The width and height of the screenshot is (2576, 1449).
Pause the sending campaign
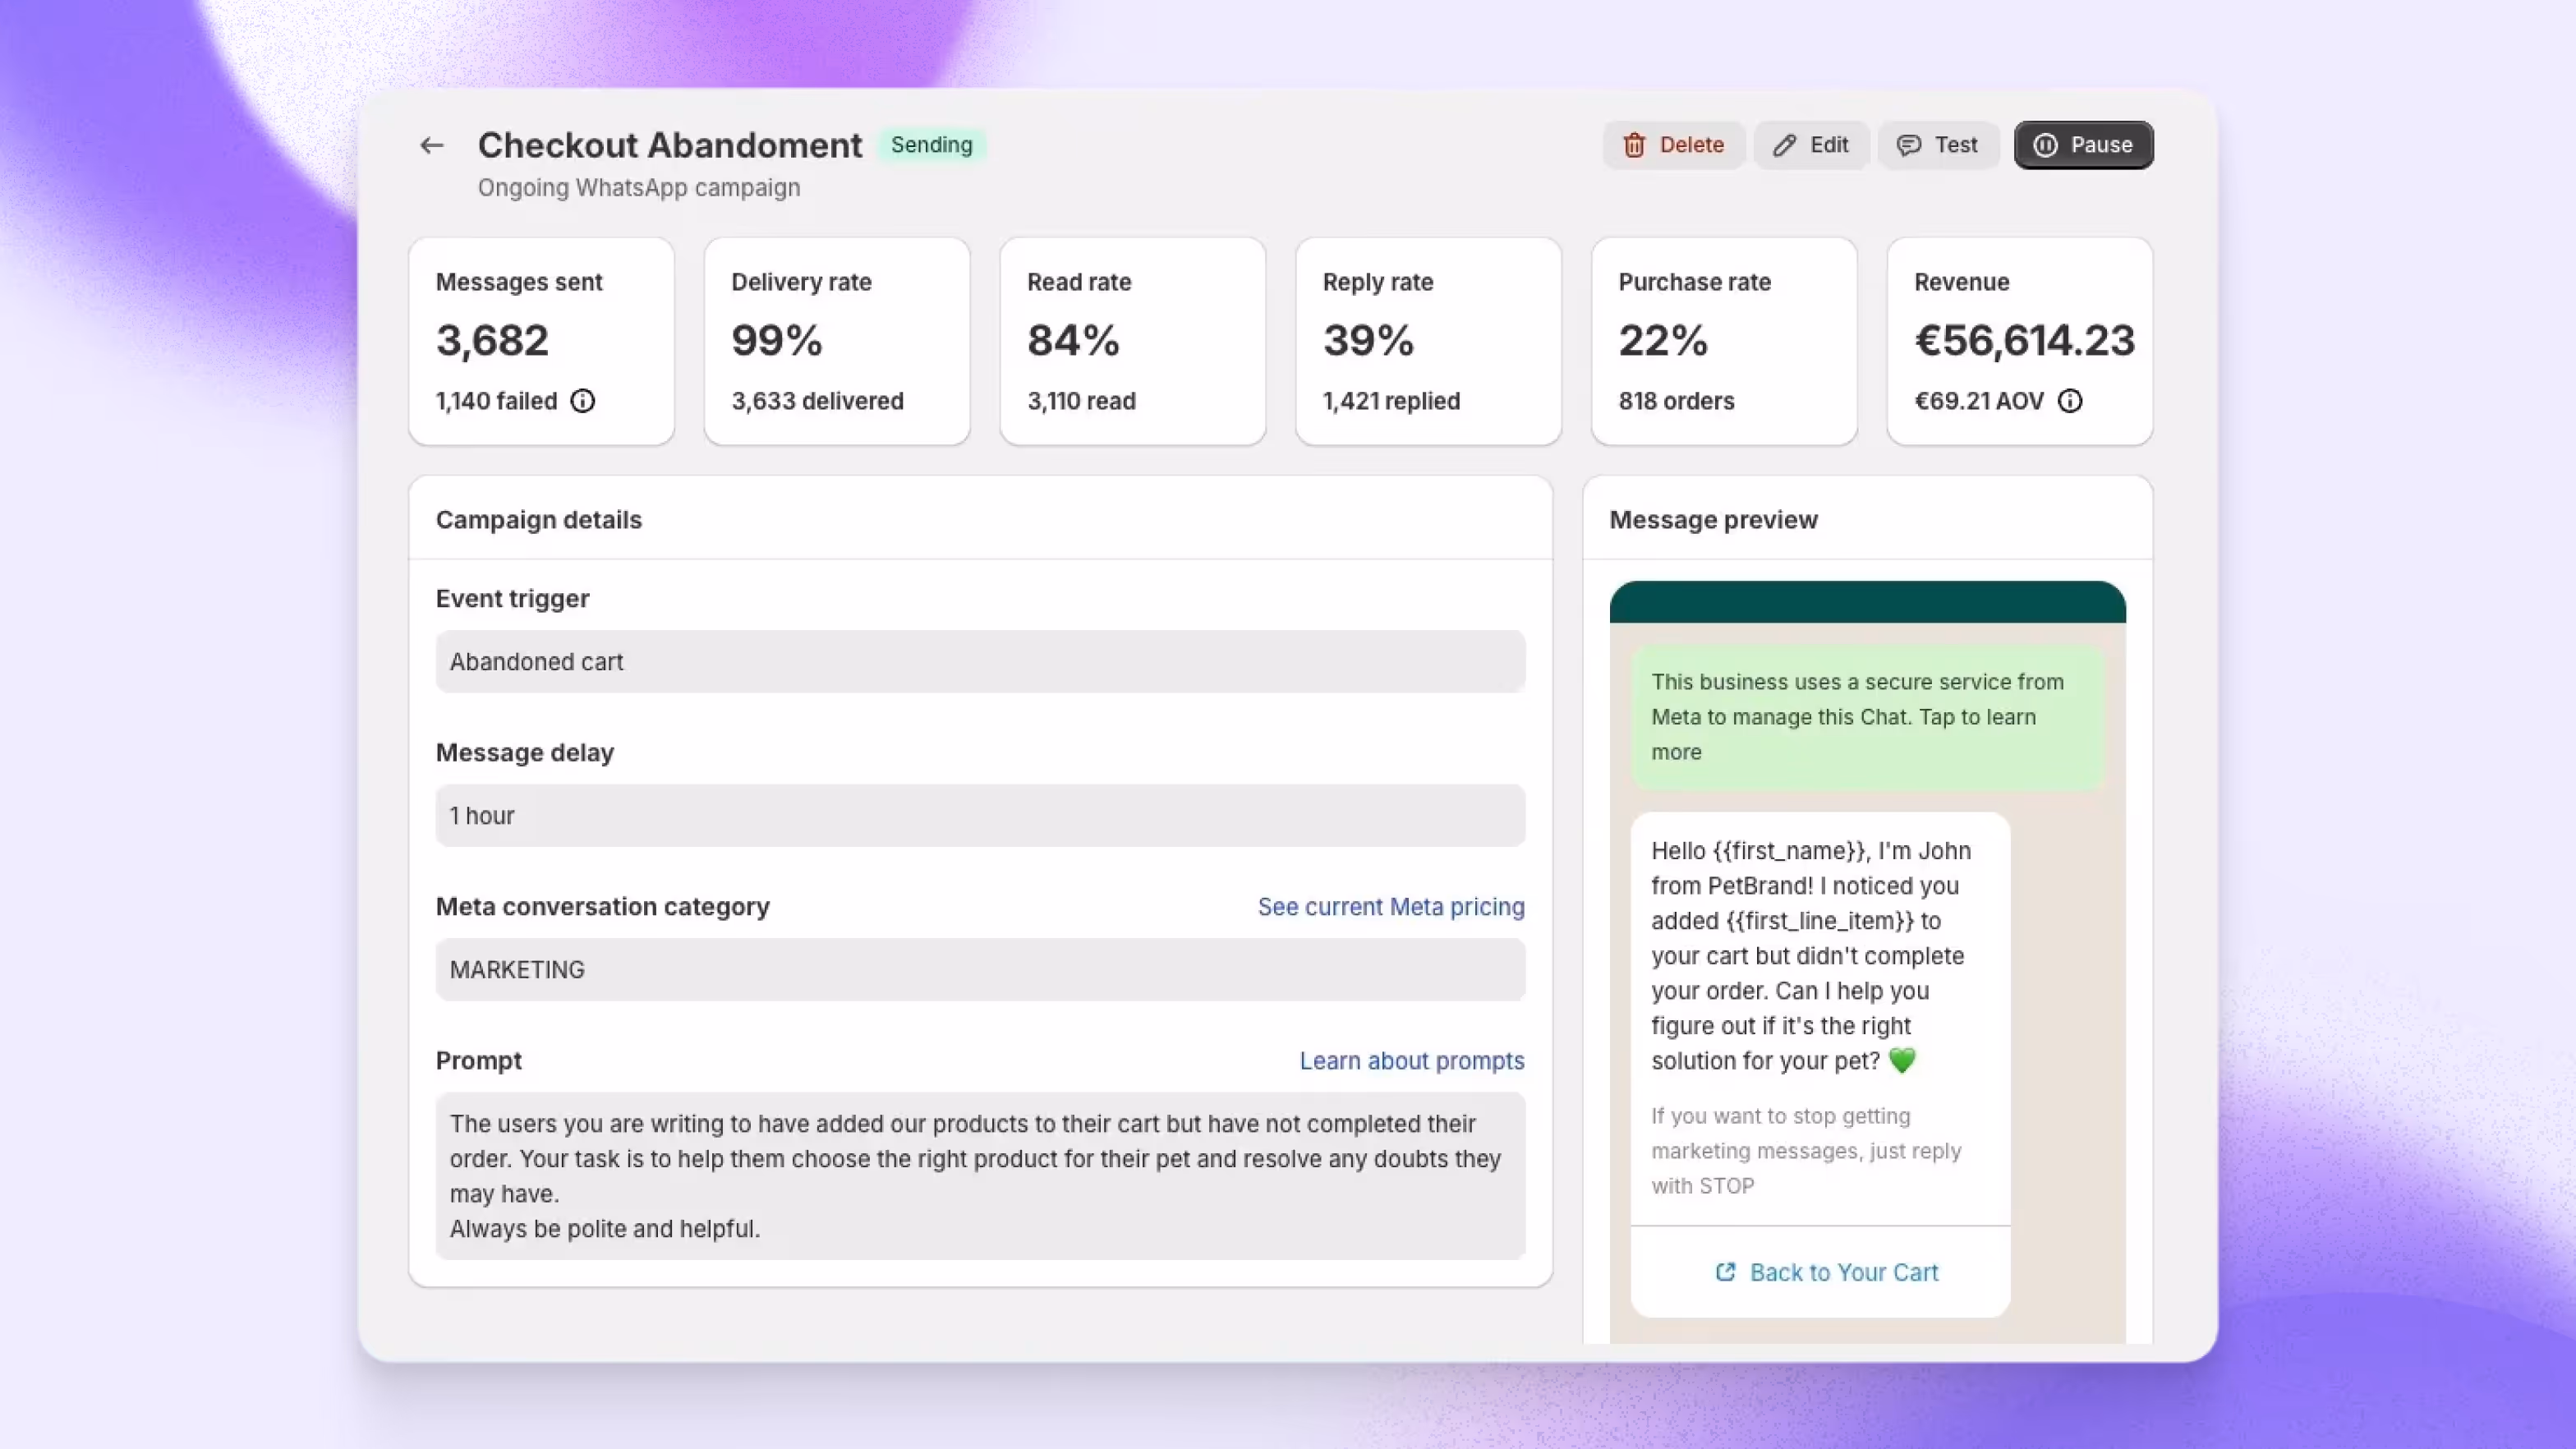point(2083,145)
